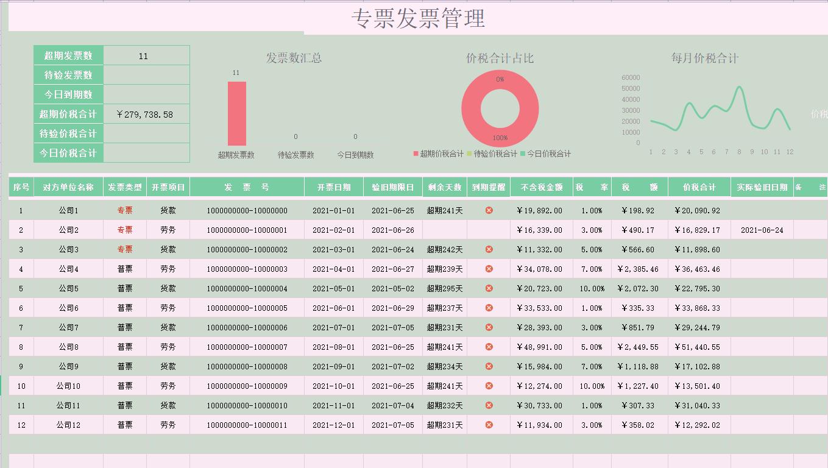Click the 发票数汇总 chart title
The height and width of the screenshot is (468, 828).
coord(293,58)
